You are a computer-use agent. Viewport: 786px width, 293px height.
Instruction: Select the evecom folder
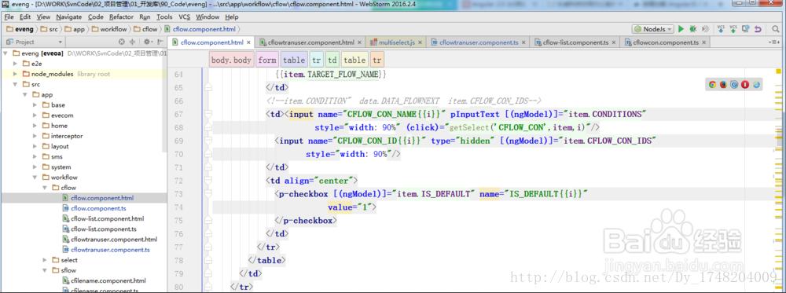(x=61, y=115)
